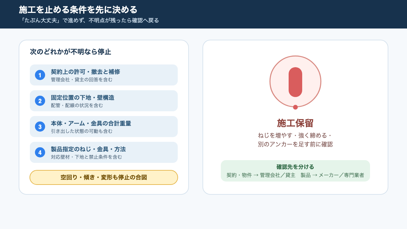
Task: Select the ねじを増やす・強く締める・ line
Action: click(x=295, y=135)
